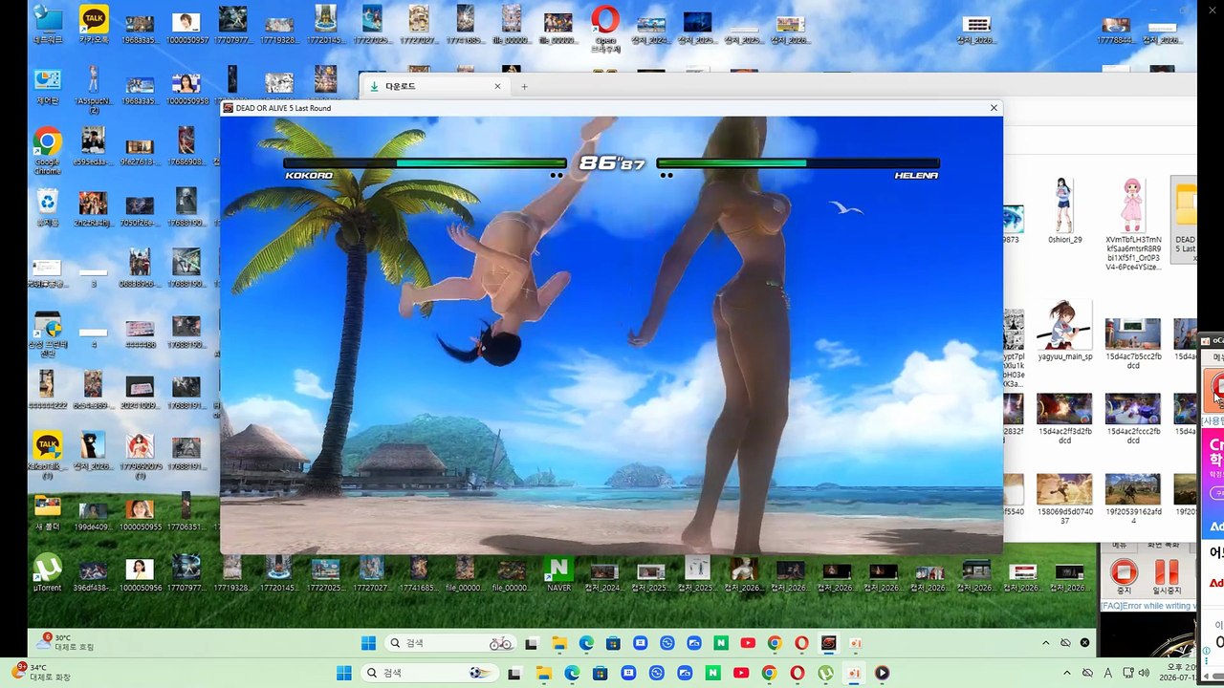Open the 15d4ac7b5cc2fbdcd thumbnail in Explorer
The height and width of the screenshot is (688, 1224).
click(1132, 343)
